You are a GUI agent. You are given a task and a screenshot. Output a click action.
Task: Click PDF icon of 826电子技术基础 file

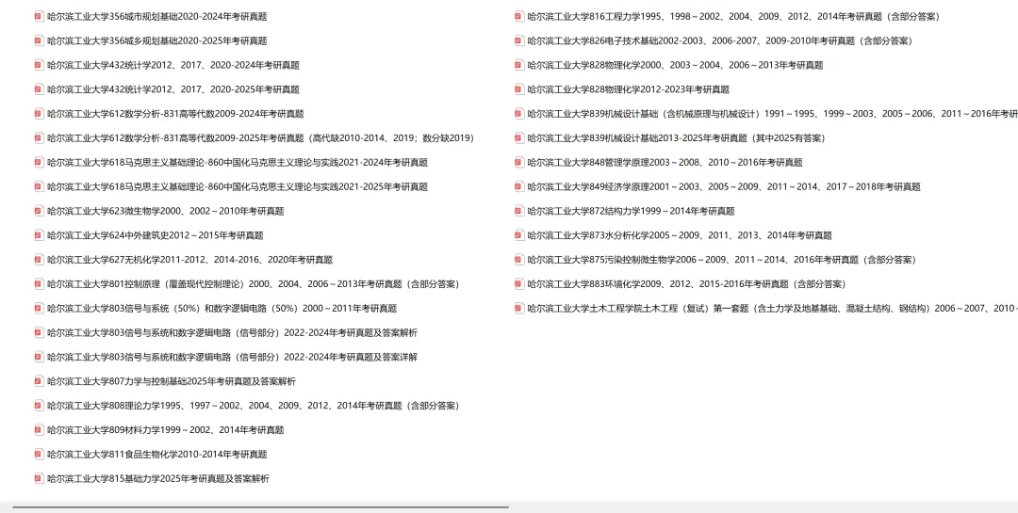(519, 40)
